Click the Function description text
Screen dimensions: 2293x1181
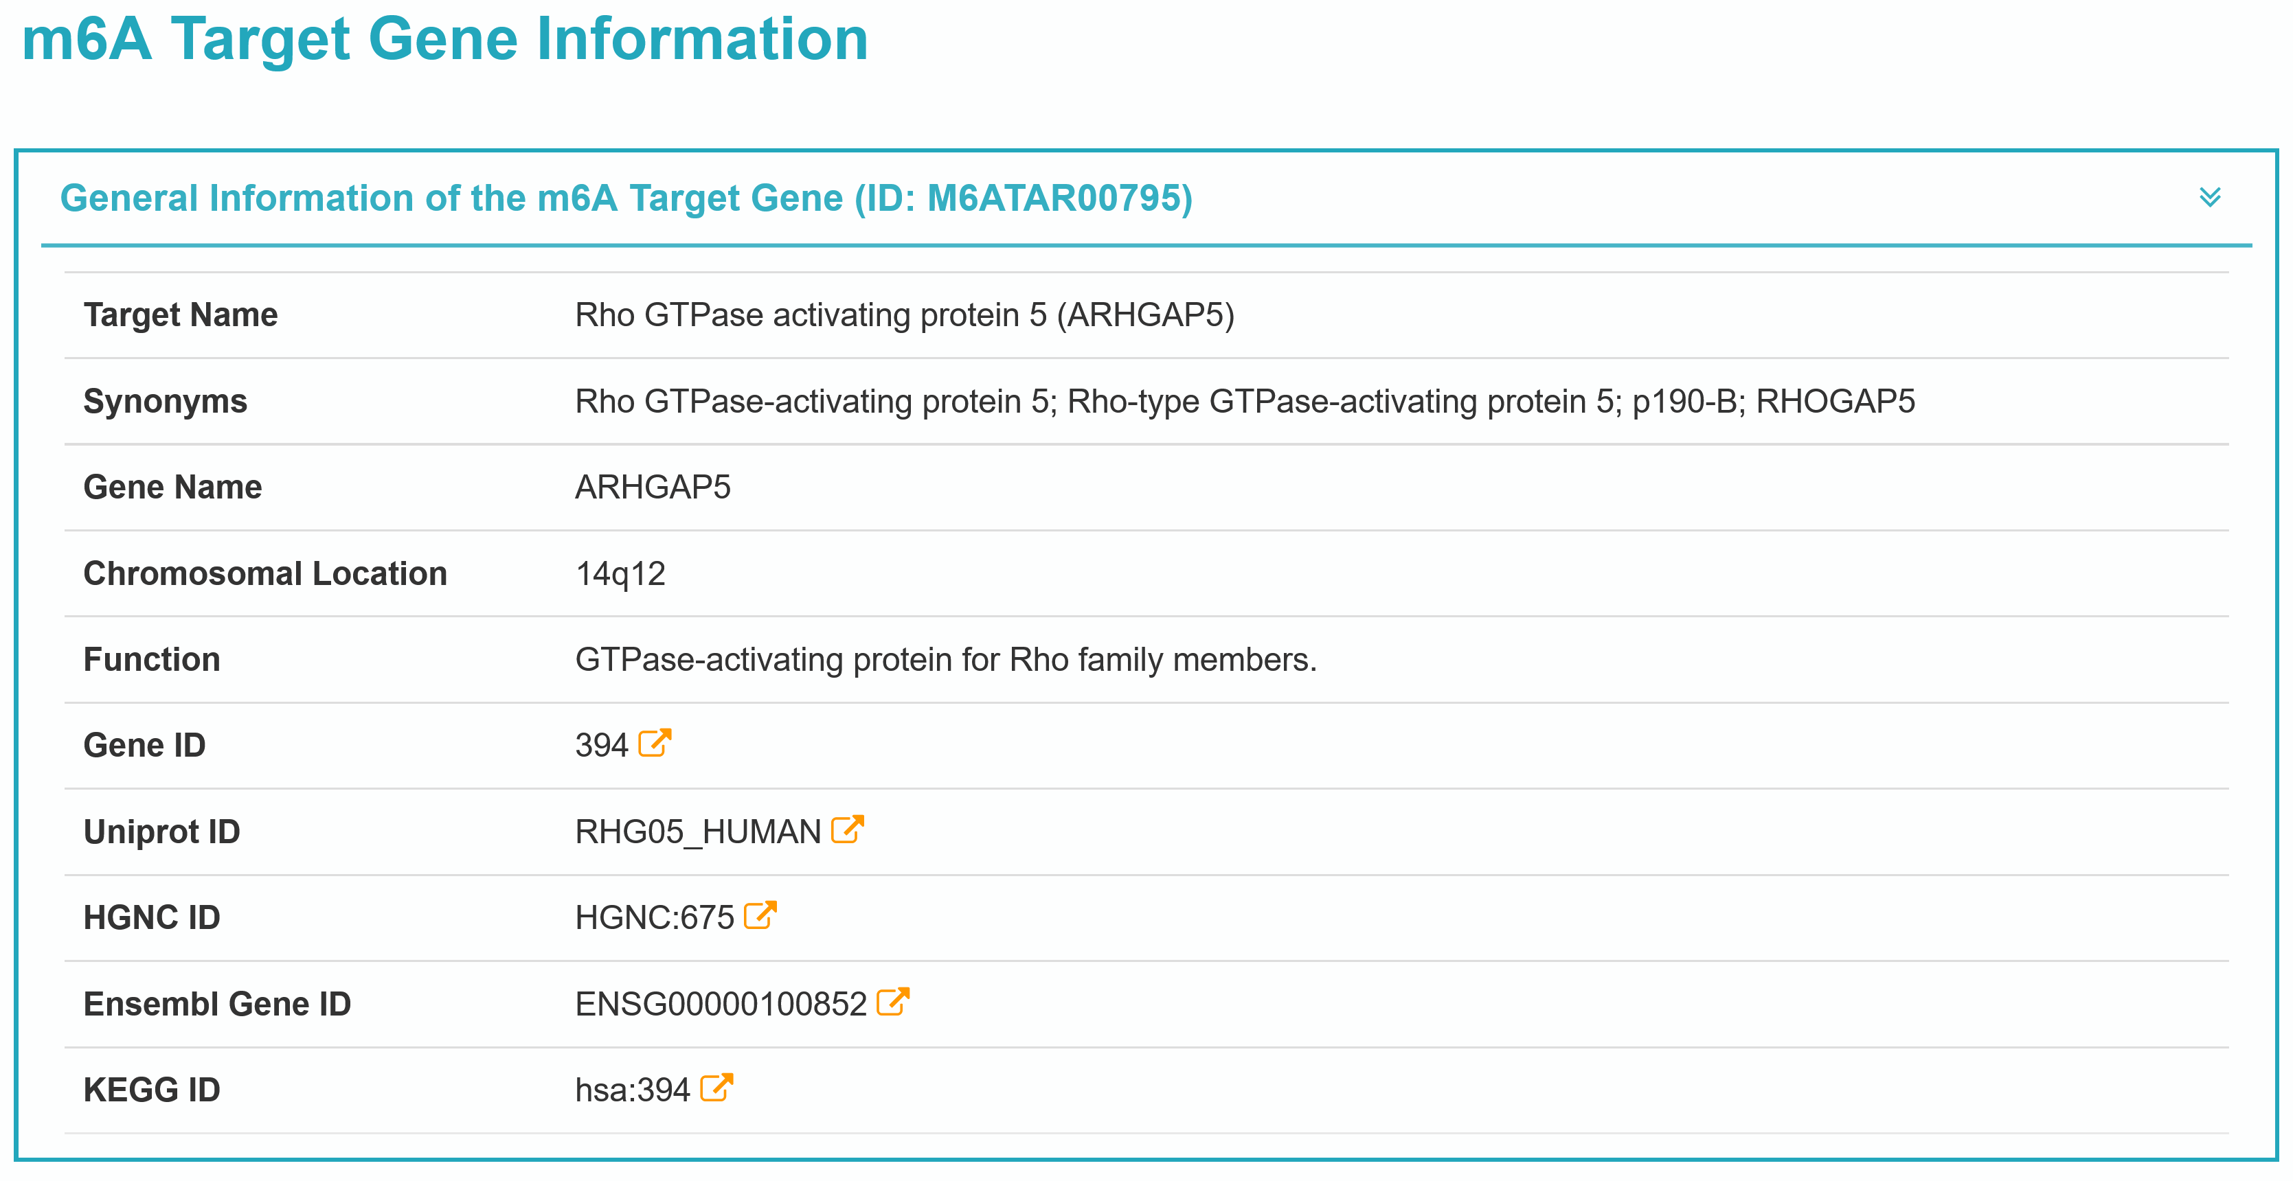945,659
